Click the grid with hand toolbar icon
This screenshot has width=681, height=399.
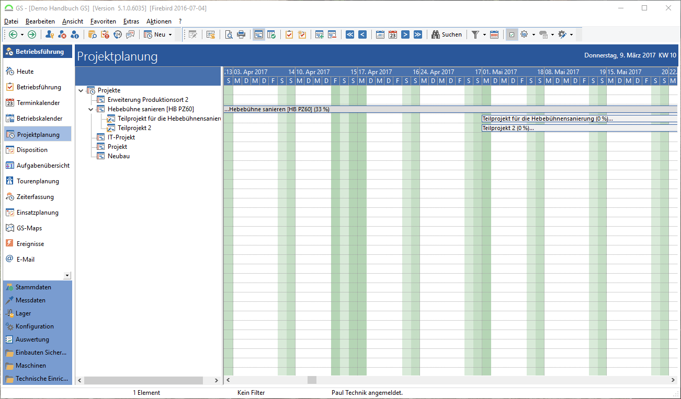(x=211, y=34)
